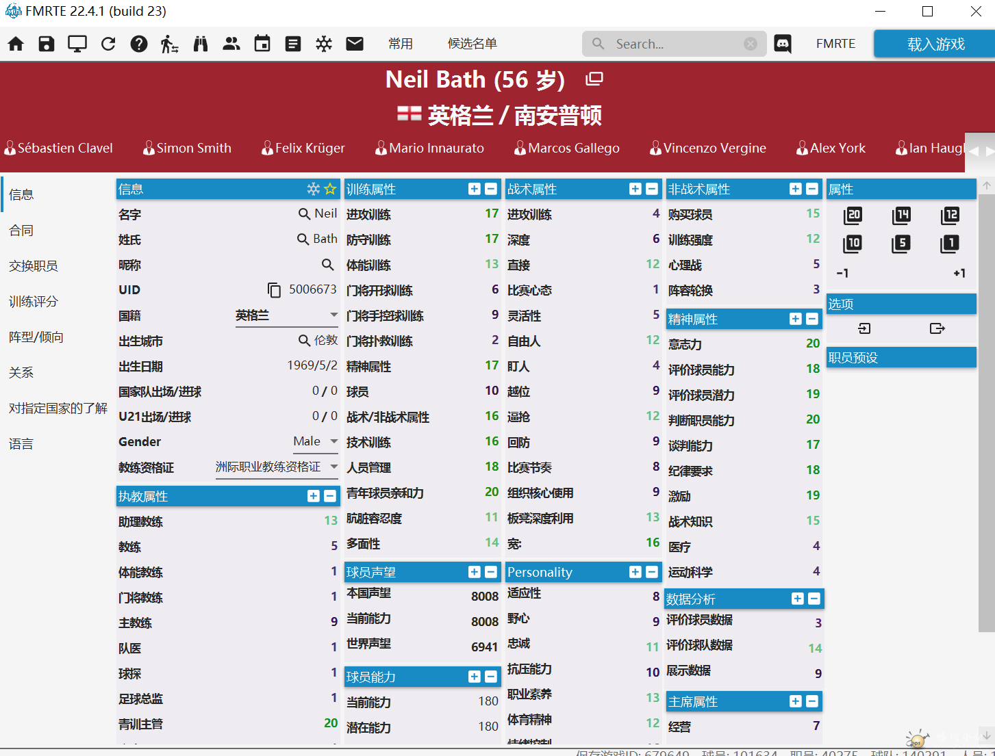Open the Help question mark icon
995x756 pixels.
(139, 44)
